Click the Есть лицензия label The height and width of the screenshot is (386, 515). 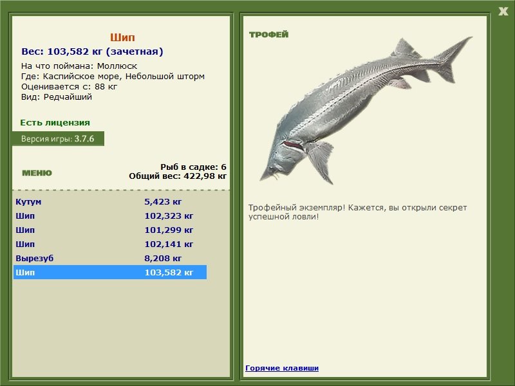coord(55,122)
